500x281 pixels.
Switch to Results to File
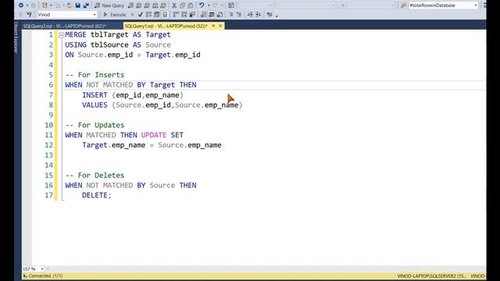pos(220,15)
